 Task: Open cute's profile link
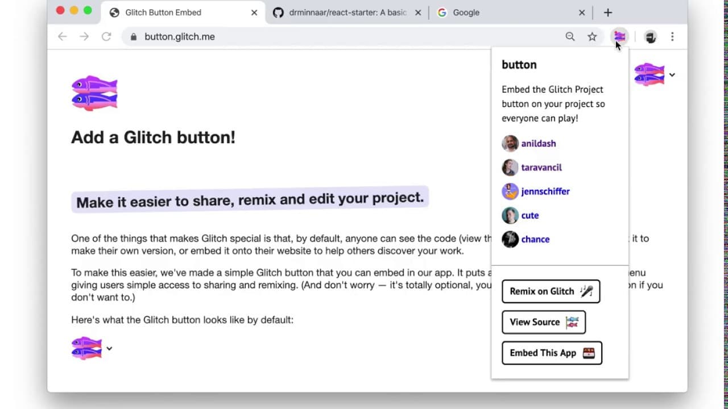pos(530,215)
